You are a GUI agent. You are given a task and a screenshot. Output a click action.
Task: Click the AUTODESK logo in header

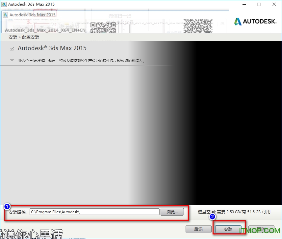(255, 21)
